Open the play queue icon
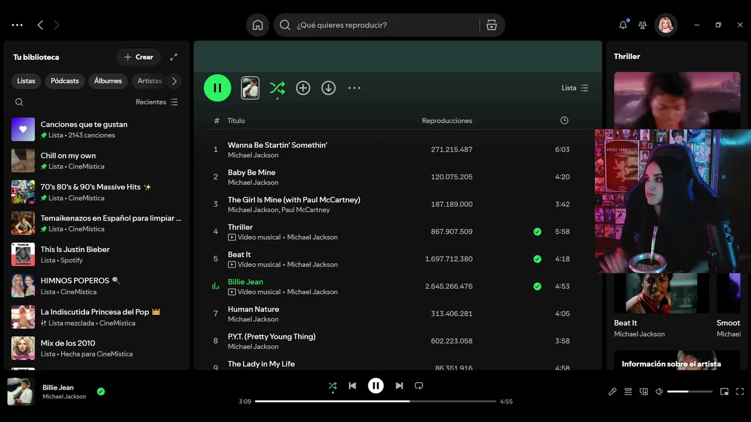Viewport: 751px width, 422px height. pyautogui.click(x=628, y=392)
